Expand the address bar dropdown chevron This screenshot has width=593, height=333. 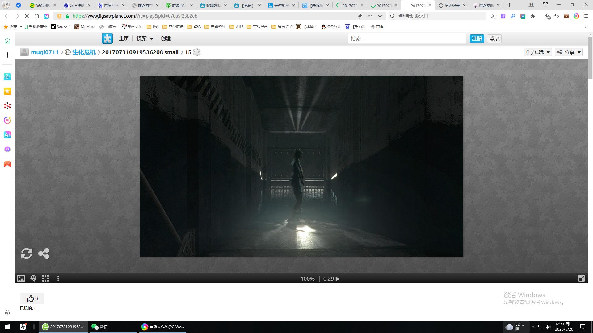(x=380, y=16)
